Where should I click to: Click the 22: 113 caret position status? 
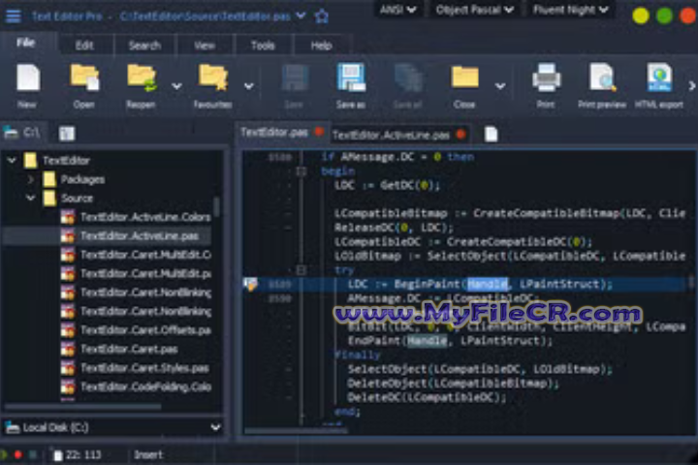tap(83, 454)
